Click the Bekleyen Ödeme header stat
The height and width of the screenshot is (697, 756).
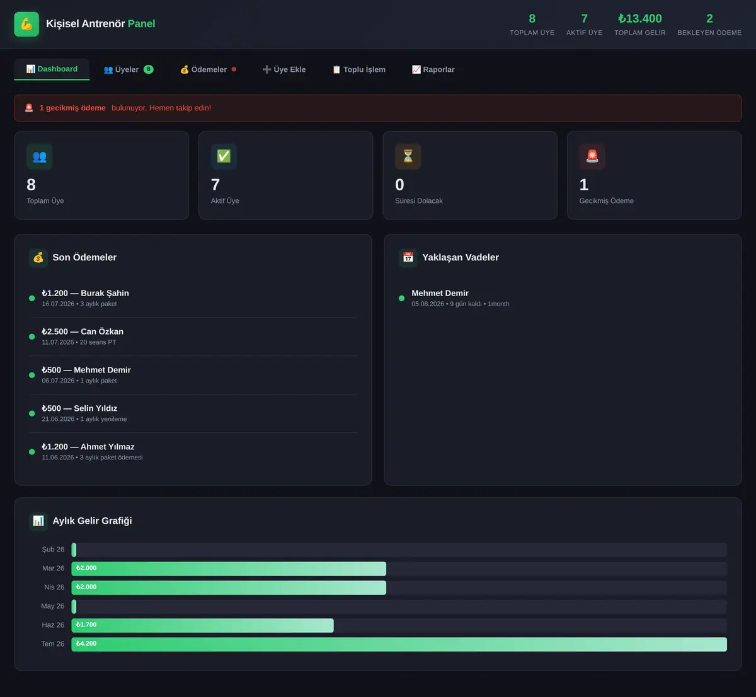(709, 24)
